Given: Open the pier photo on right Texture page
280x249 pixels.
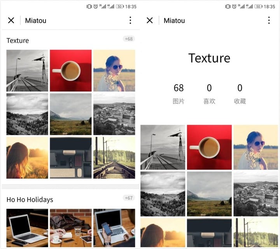Looking at the screenshot, I should (x=163, y=147).
